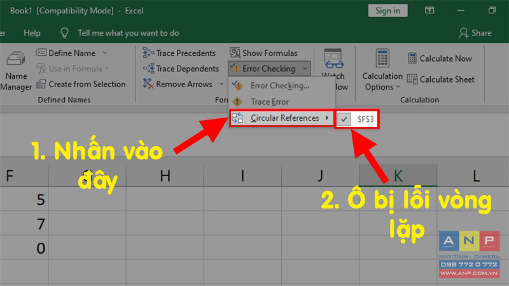Expand the Define Name dropdown arrow
This screenshot has width=509, height=286.
tap(104, 53)
